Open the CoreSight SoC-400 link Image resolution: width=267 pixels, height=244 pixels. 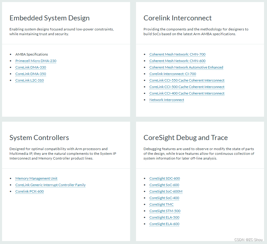click(x=164, y=198)
